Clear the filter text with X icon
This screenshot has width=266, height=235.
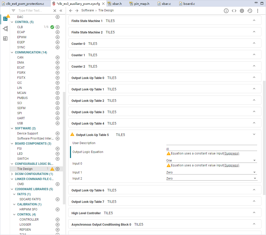coord(55,11)
